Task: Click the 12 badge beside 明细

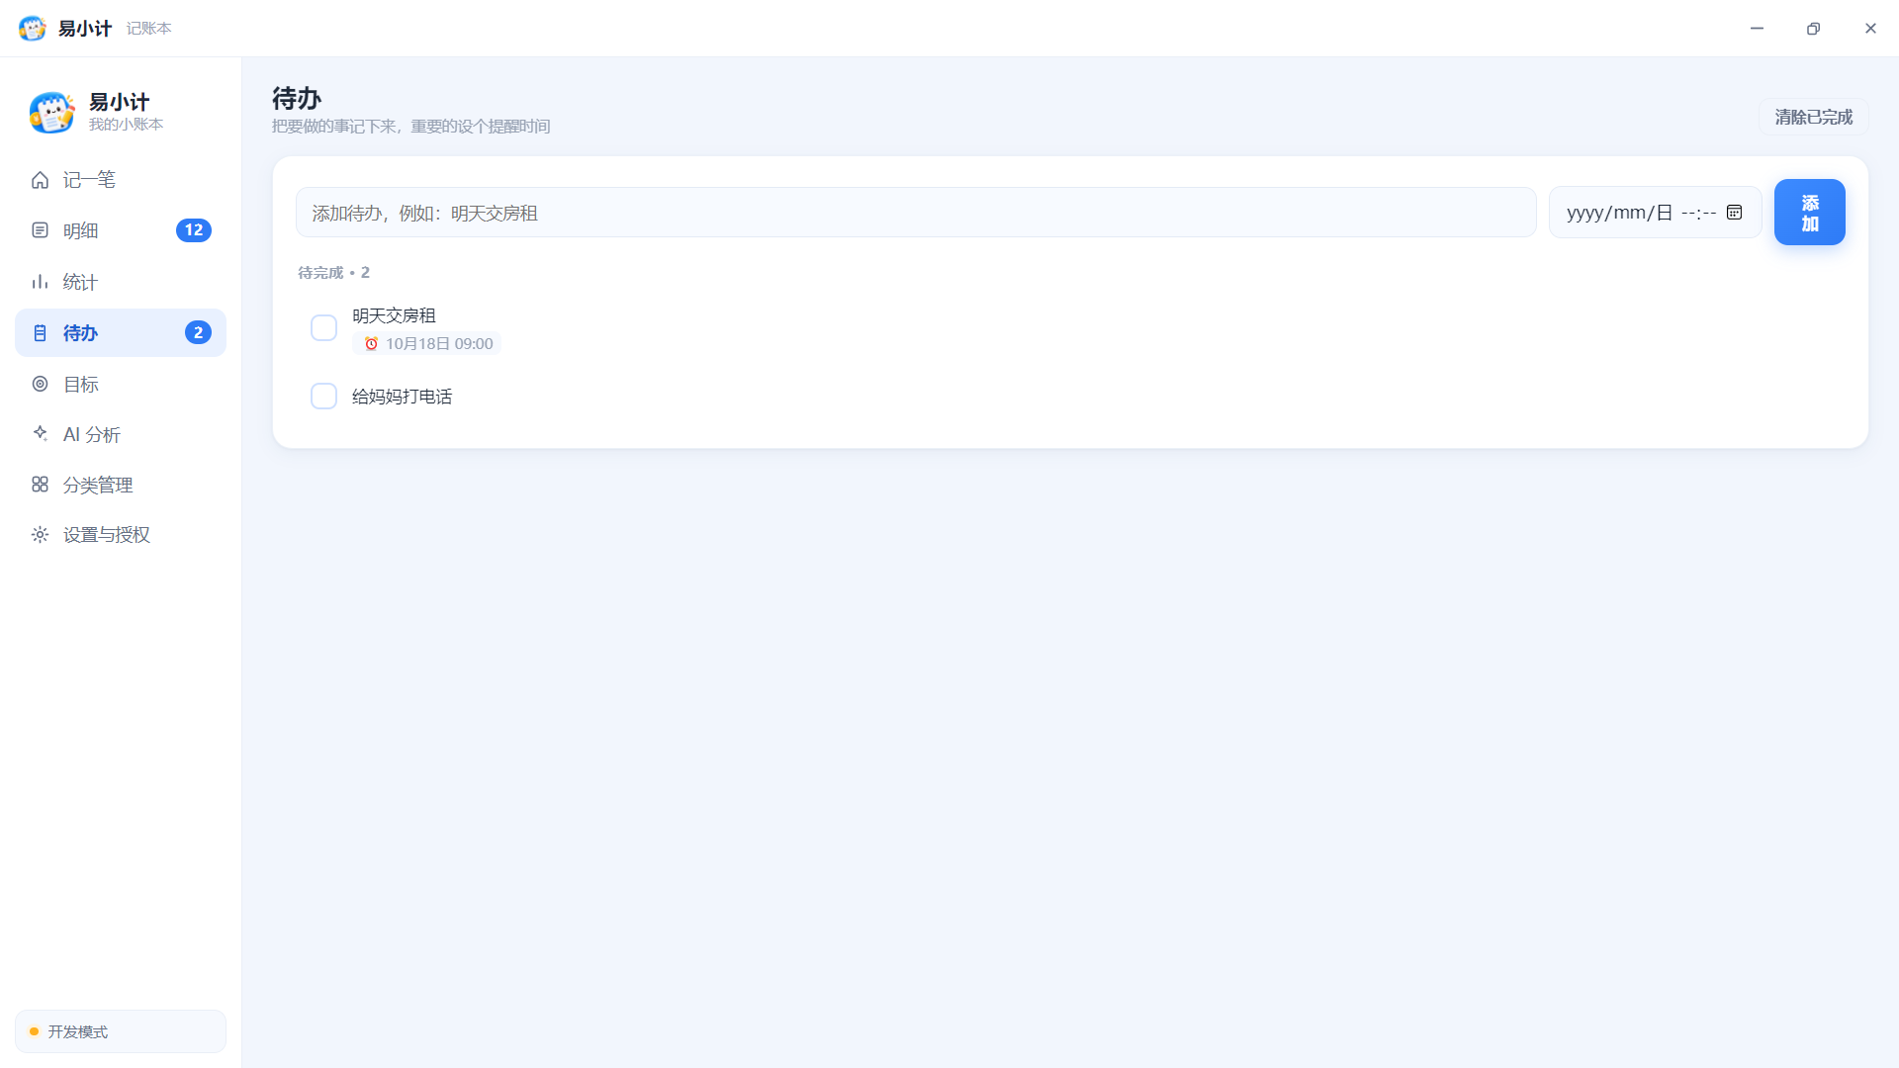Action: (x=194, y=230)
